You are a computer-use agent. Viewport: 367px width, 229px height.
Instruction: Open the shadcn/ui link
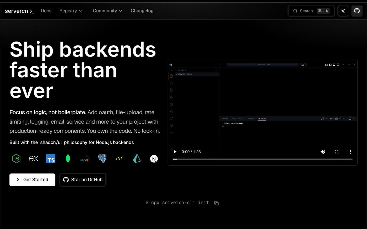(x=51, y=142)
